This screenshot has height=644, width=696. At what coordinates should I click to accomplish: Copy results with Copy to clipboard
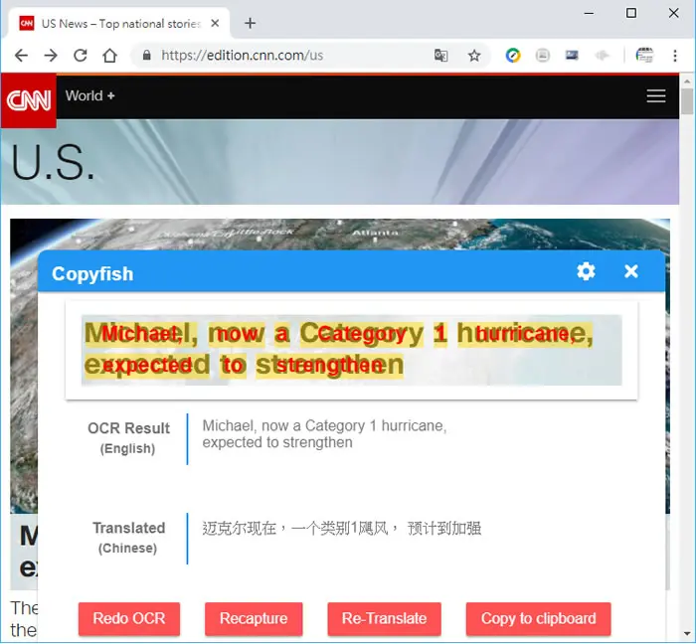click(539, 618)
